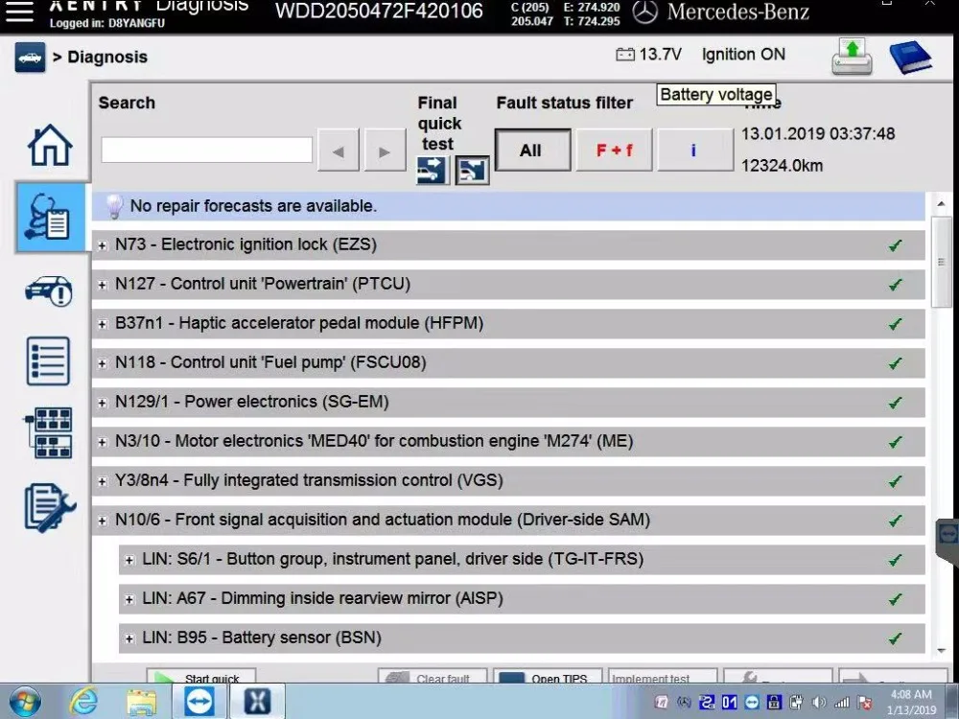
Task: Click the printer export icon
Action: 852,57
